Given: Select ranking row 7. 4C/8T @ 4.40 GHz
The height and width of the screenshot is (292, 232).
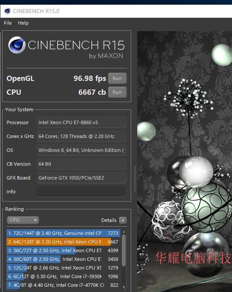Looking at the screenshot, I should pos(63,285).
